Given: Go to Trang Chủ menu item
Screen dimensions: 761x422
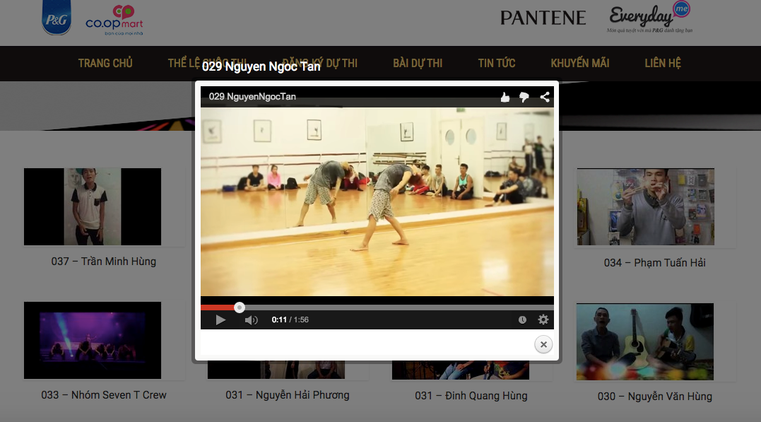Looking at the screenshot, I should [x=105, y=64].
